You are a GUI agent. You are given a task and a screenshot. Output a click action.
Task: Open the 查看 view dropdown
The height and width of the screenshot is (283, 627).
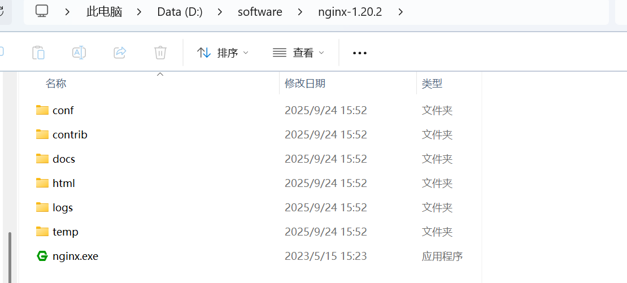tap(298, 53)
